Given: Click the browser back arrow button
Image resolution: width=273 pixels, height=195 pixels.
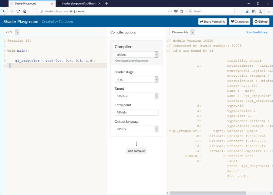Looking at the screenshot, I should tap(5, 11).
